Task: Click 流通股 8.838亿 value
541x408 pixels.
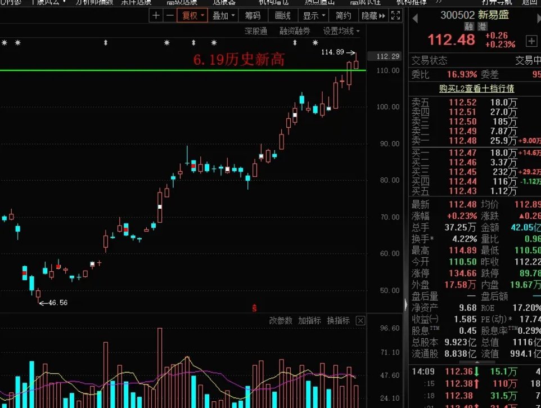Action: coord(460,354)
